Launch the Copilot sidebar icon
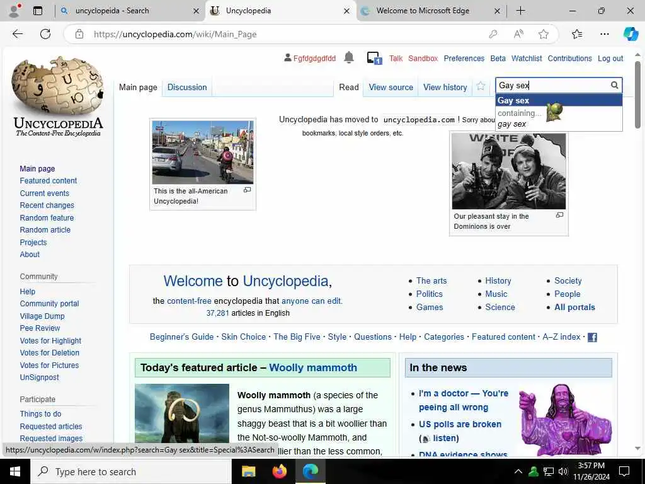 (630, 34)
